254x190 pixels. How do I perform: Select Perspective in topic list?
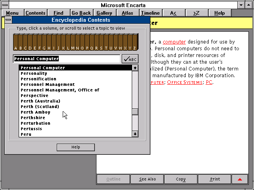(75, 95)
